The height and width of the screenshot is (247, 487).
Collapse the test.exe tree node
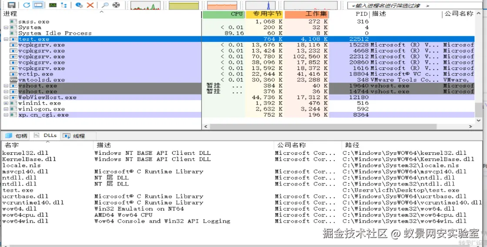click(6, 39)
